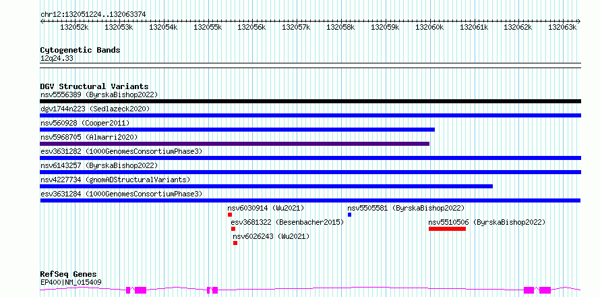Select the 12q24.33 cytogenetic band line
Viewport: 600px width, 297px height.
click(310, 65)
